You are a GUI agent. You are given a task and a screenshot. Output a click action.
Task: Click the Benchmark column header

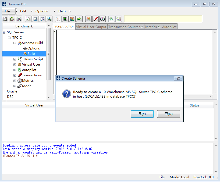(x=24, y=26)
